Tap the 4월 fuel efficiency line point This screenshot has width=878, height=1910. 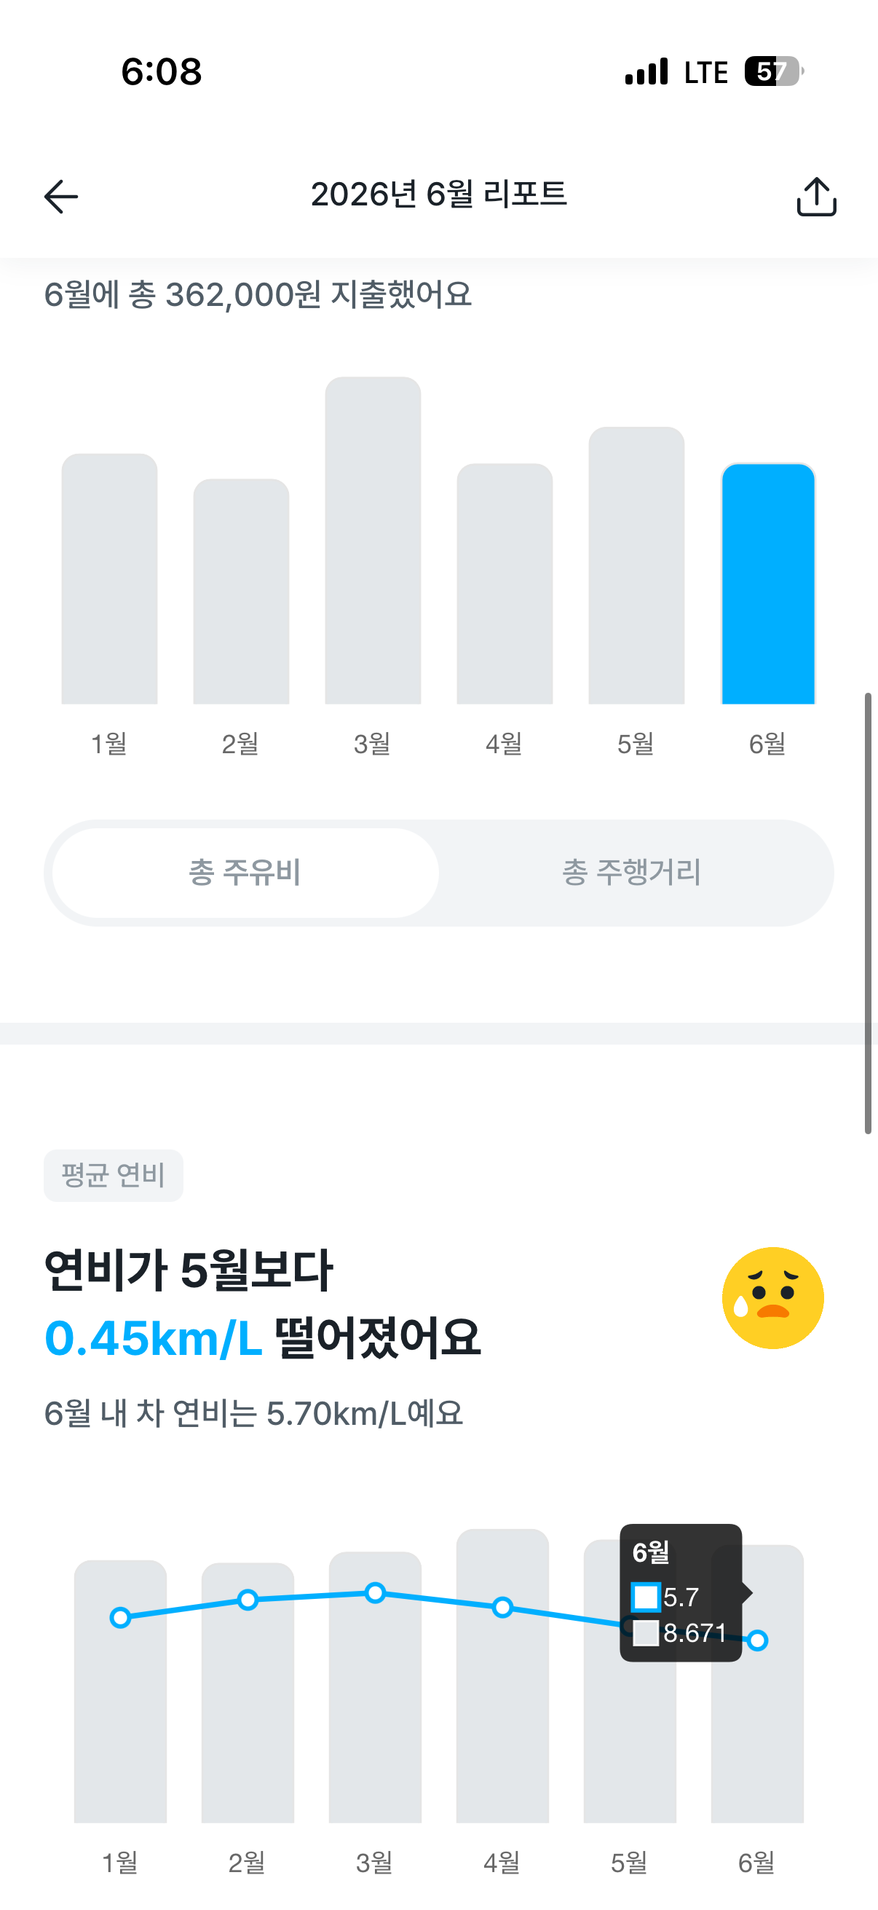pyautogui.click(x=502, y=1607)
